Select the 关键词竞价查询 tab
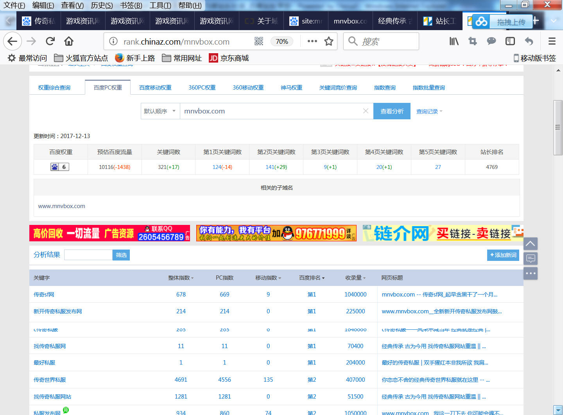 (x=338, y=88)
